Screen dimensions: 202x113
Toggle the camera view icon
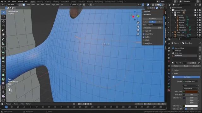pyautogui.click(x=138, y=30)
